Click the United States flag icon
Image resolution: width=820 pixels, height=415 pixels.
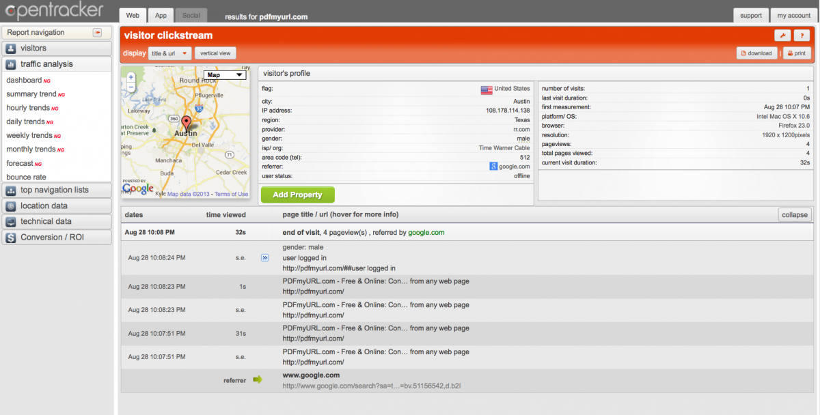487,89
